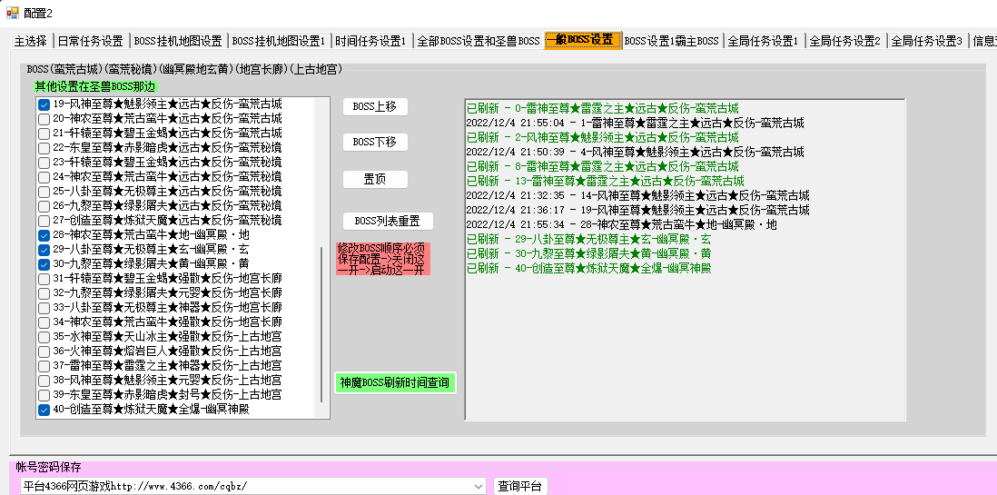Click the BOSS列表重置 button
Screen dimensions: 997x495
[388, 222]
